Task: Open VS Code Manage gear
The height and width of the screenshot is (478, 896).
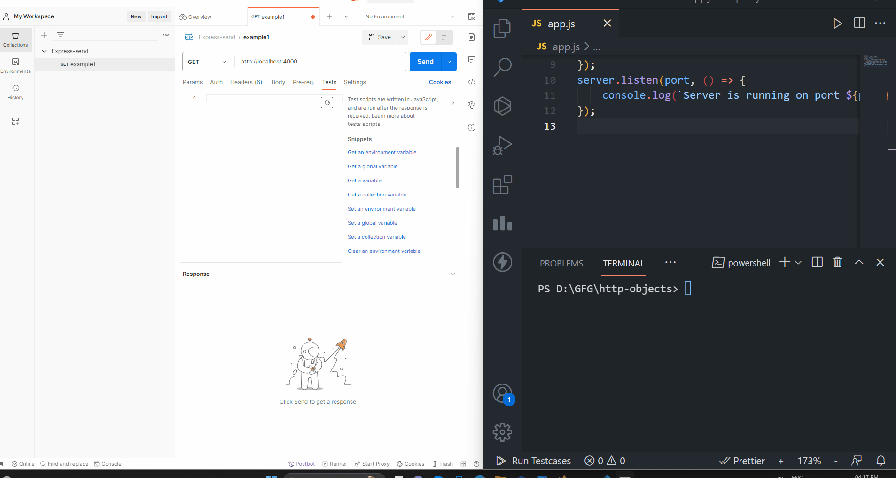Action: 502,432
